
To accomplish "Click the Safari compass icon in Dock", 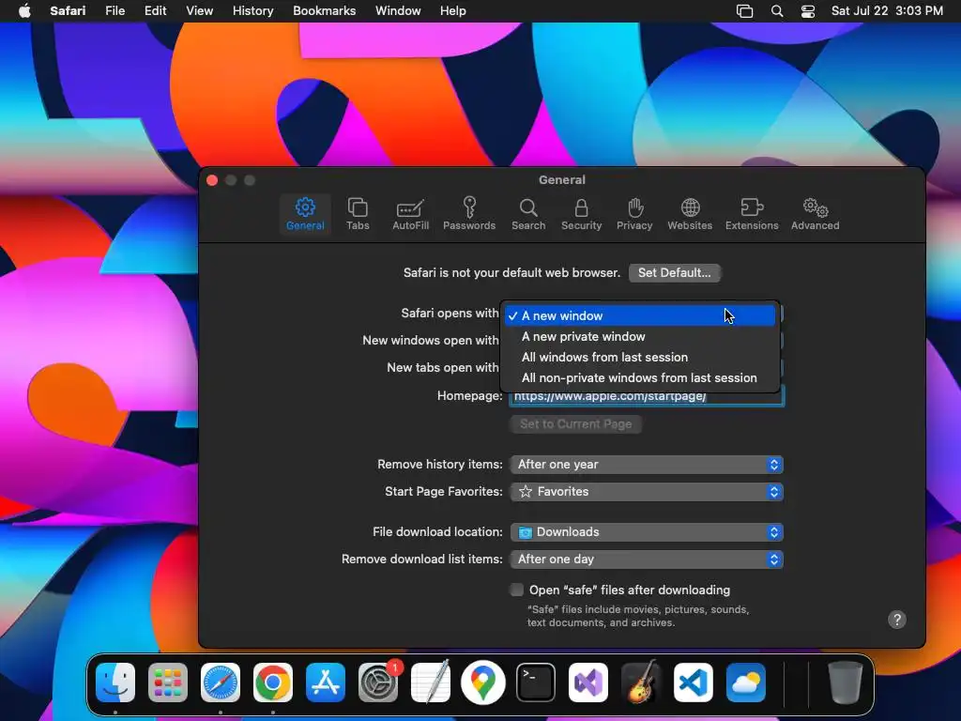I will [221, 683].
